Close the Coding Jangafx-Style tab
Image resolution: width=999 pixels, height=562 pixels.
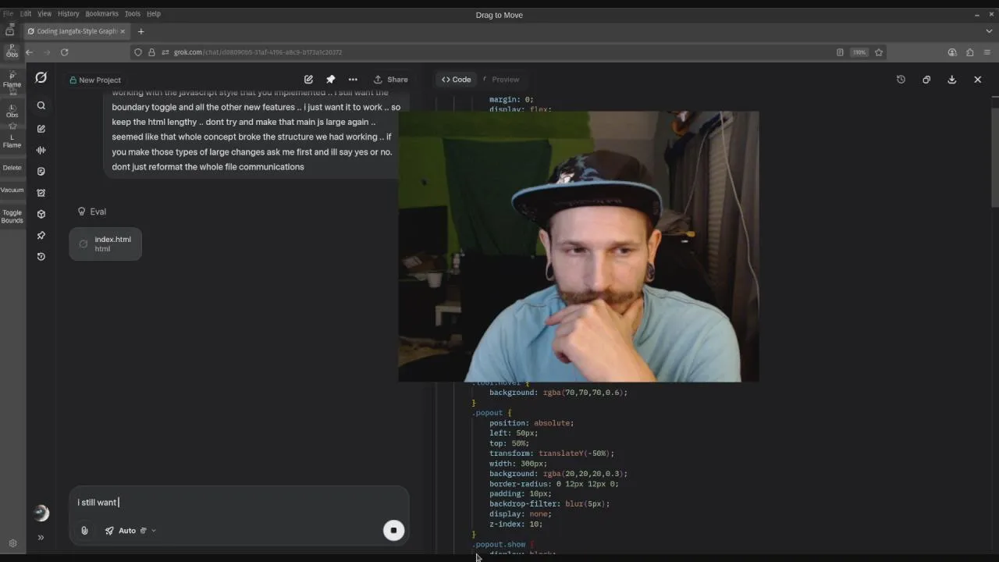[x=123, y=31]
